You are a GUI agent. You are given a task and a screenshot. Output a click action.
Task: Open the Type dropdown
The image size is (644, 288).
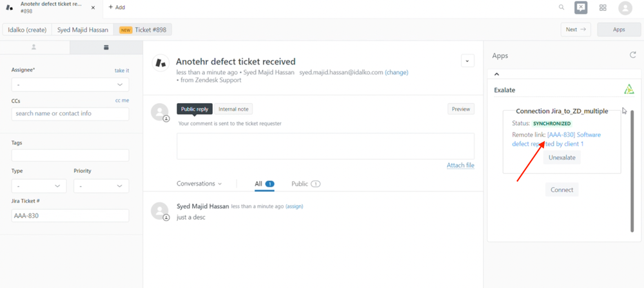(x=39, y=186)
